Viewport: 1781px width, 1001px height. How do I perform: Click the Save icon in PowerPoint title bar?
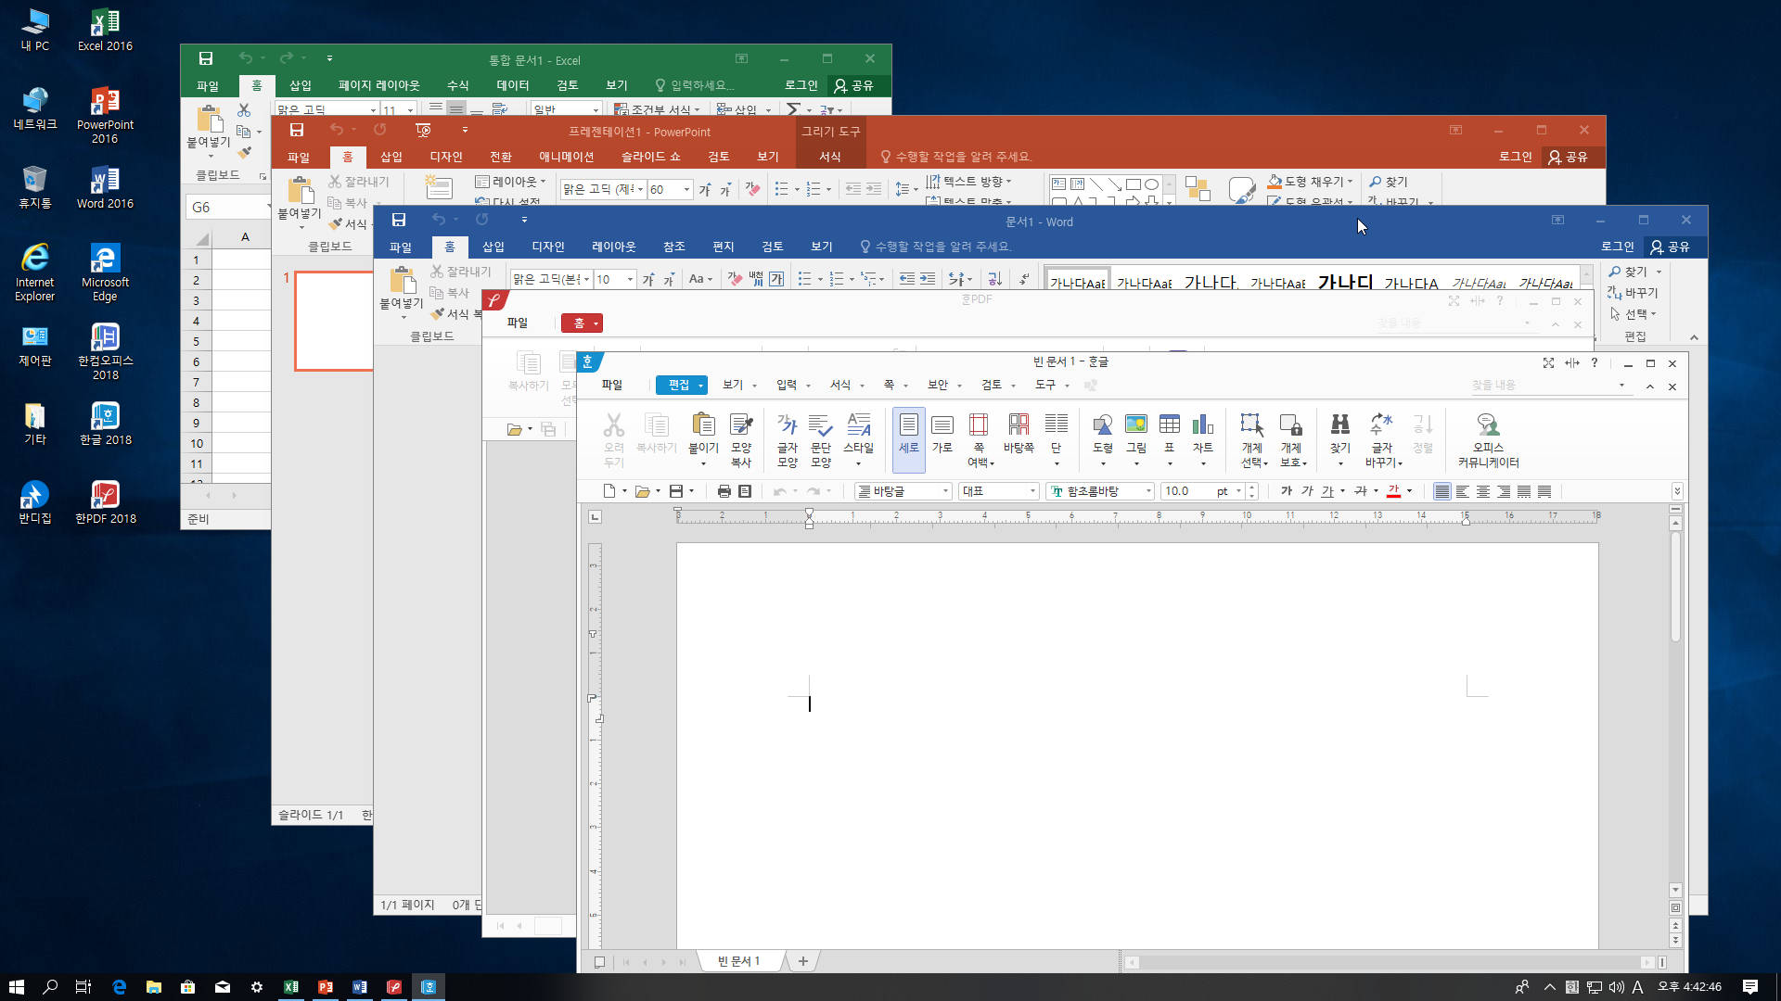click(x=297, y=130)
